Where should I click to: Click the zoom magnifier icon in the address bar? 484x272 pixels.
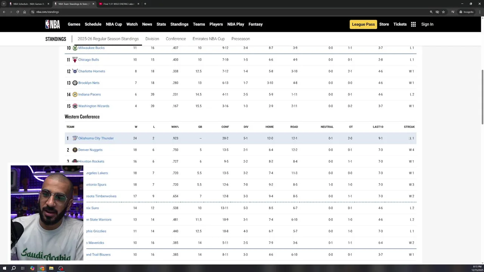tap(431, 12)
